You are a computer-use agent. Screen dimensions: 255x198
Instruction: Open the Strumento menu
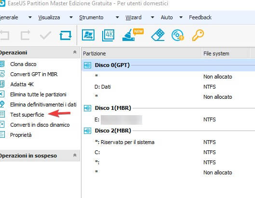pos(91,17)
